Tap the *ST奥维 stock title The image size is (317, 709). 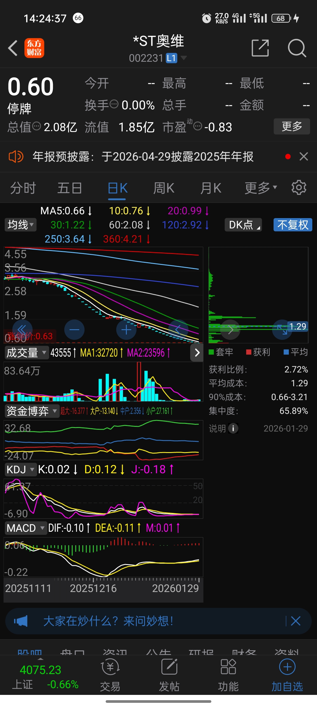click(x=158, y=41)
